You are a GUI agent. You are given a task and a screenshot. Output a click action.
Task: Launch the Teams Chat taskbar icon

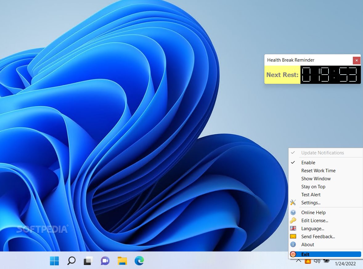[x=105, y=261]
